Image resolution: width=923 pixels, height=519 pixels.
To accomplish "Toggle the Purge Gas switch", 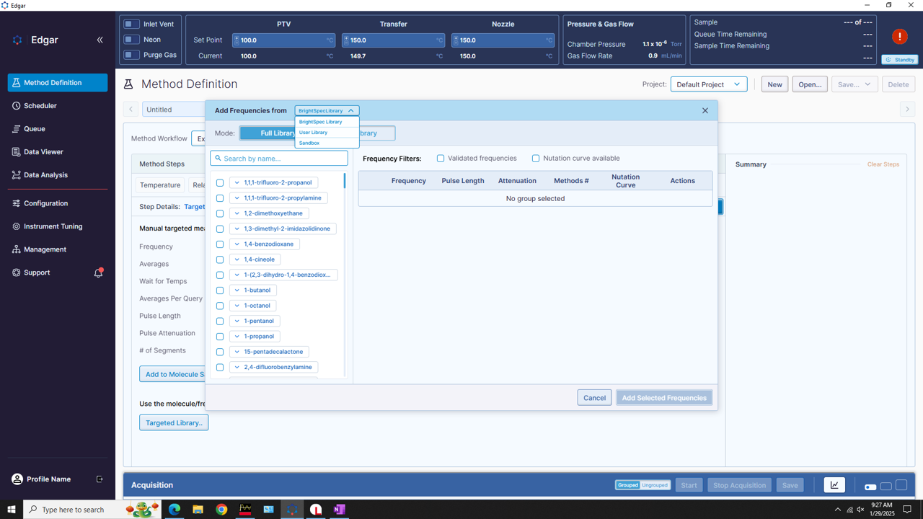I will 131,55.
